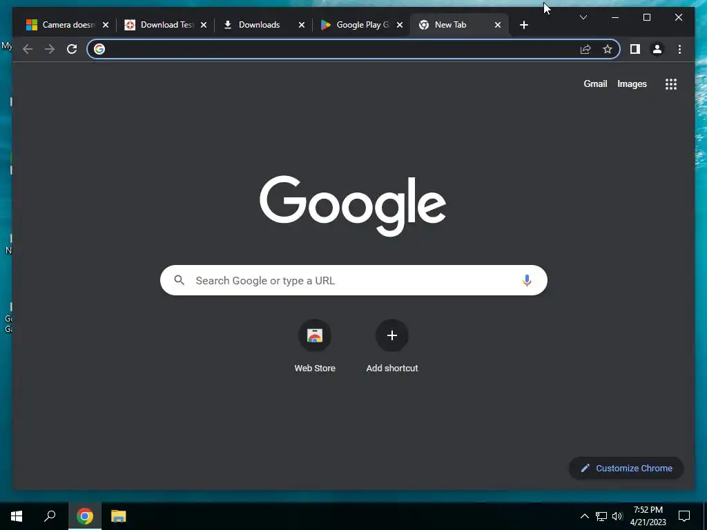Maximize the Chrome window
The width and height of the screenshot is (707, 530).
click(x=646, y=17)
